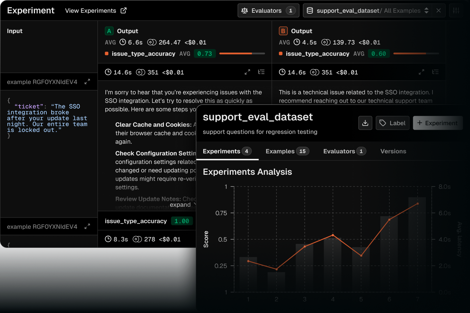Expand output B fullscreen arrows icon

point(421,72)
